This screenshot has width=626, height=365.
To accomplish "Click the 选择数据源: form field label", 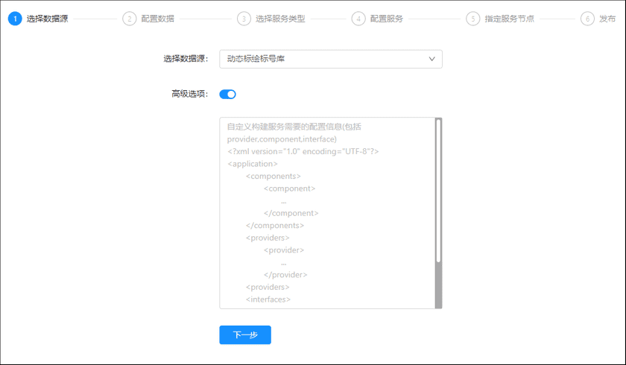I will (x=186, y=59).
